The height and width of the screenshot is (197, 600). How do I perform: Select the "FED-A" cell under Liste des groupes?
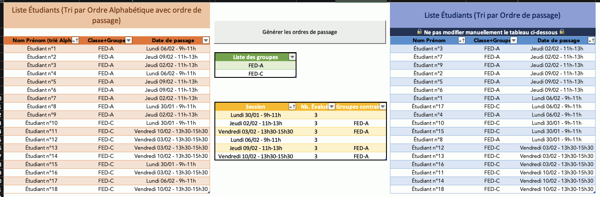255,66
